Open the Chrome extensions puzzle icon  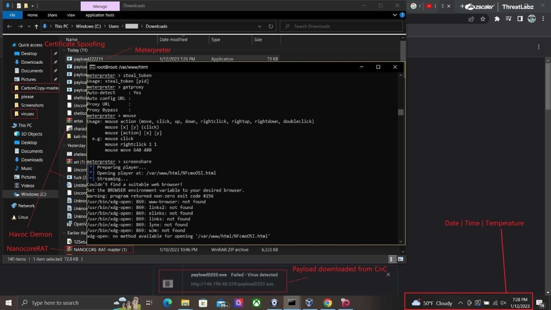click(497, 19)
